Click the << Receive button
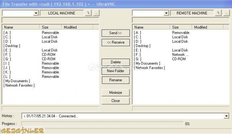Viewport: 232px width, 134px height. click(x=116, y=42)
